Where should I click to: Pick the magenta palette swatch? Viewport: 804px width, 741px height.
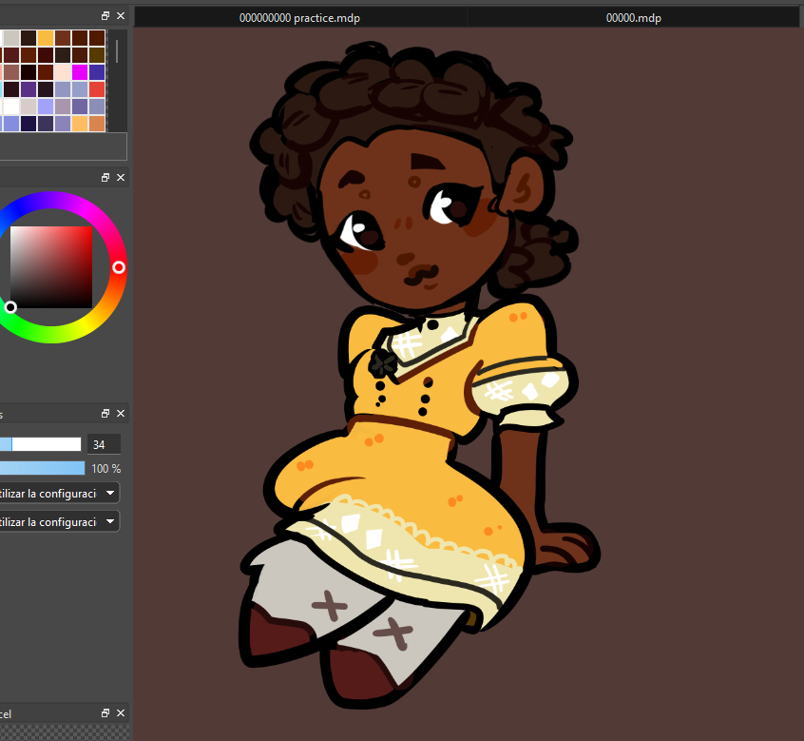point(80,72)
